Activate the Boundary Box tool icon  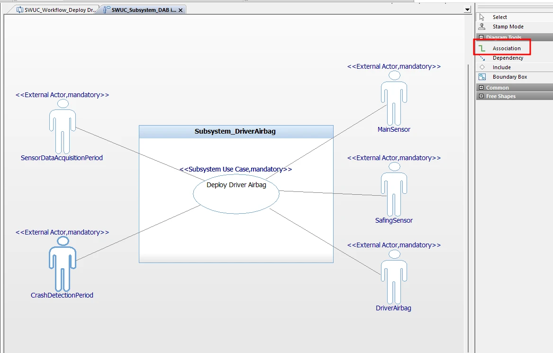click(x=482, y=77)
